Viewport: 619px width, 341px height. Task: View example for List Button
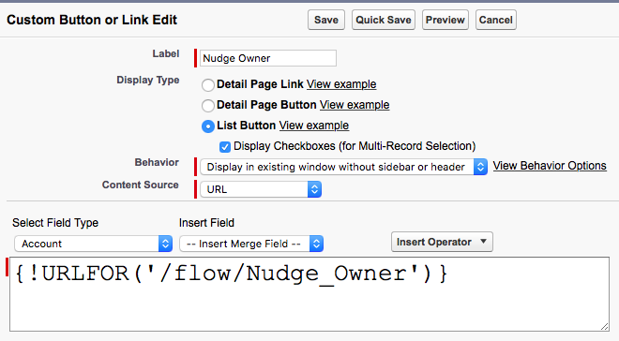click(314, 126)
